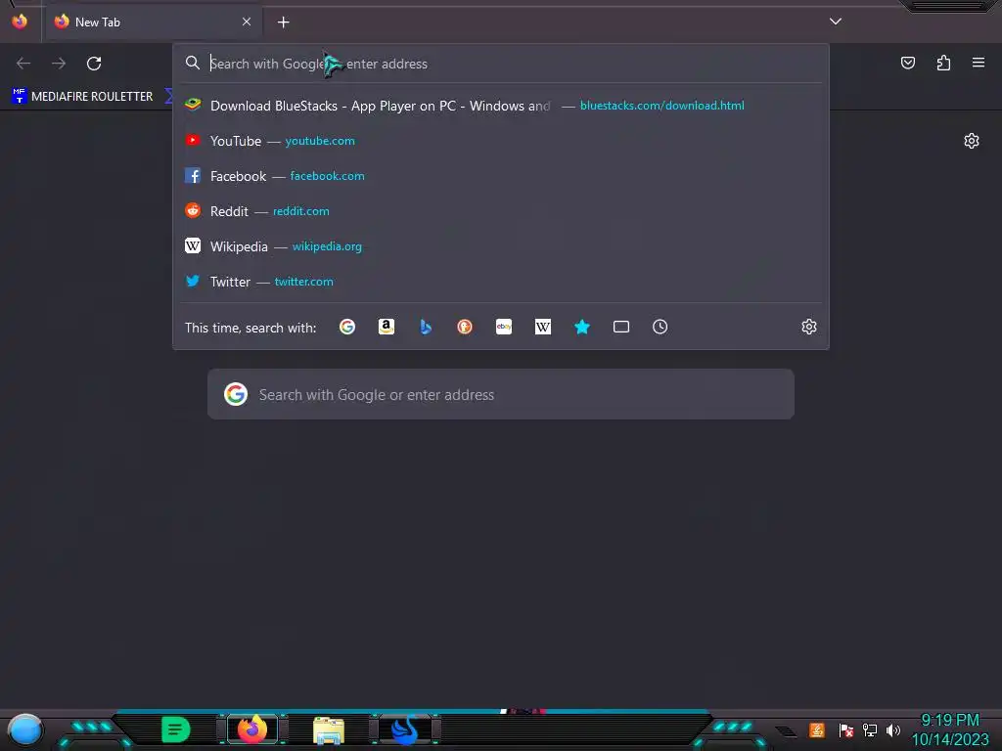This screenshot has height=751, width=1002.
Task: Click the Firefox View icon
Action: coord(20,22)
